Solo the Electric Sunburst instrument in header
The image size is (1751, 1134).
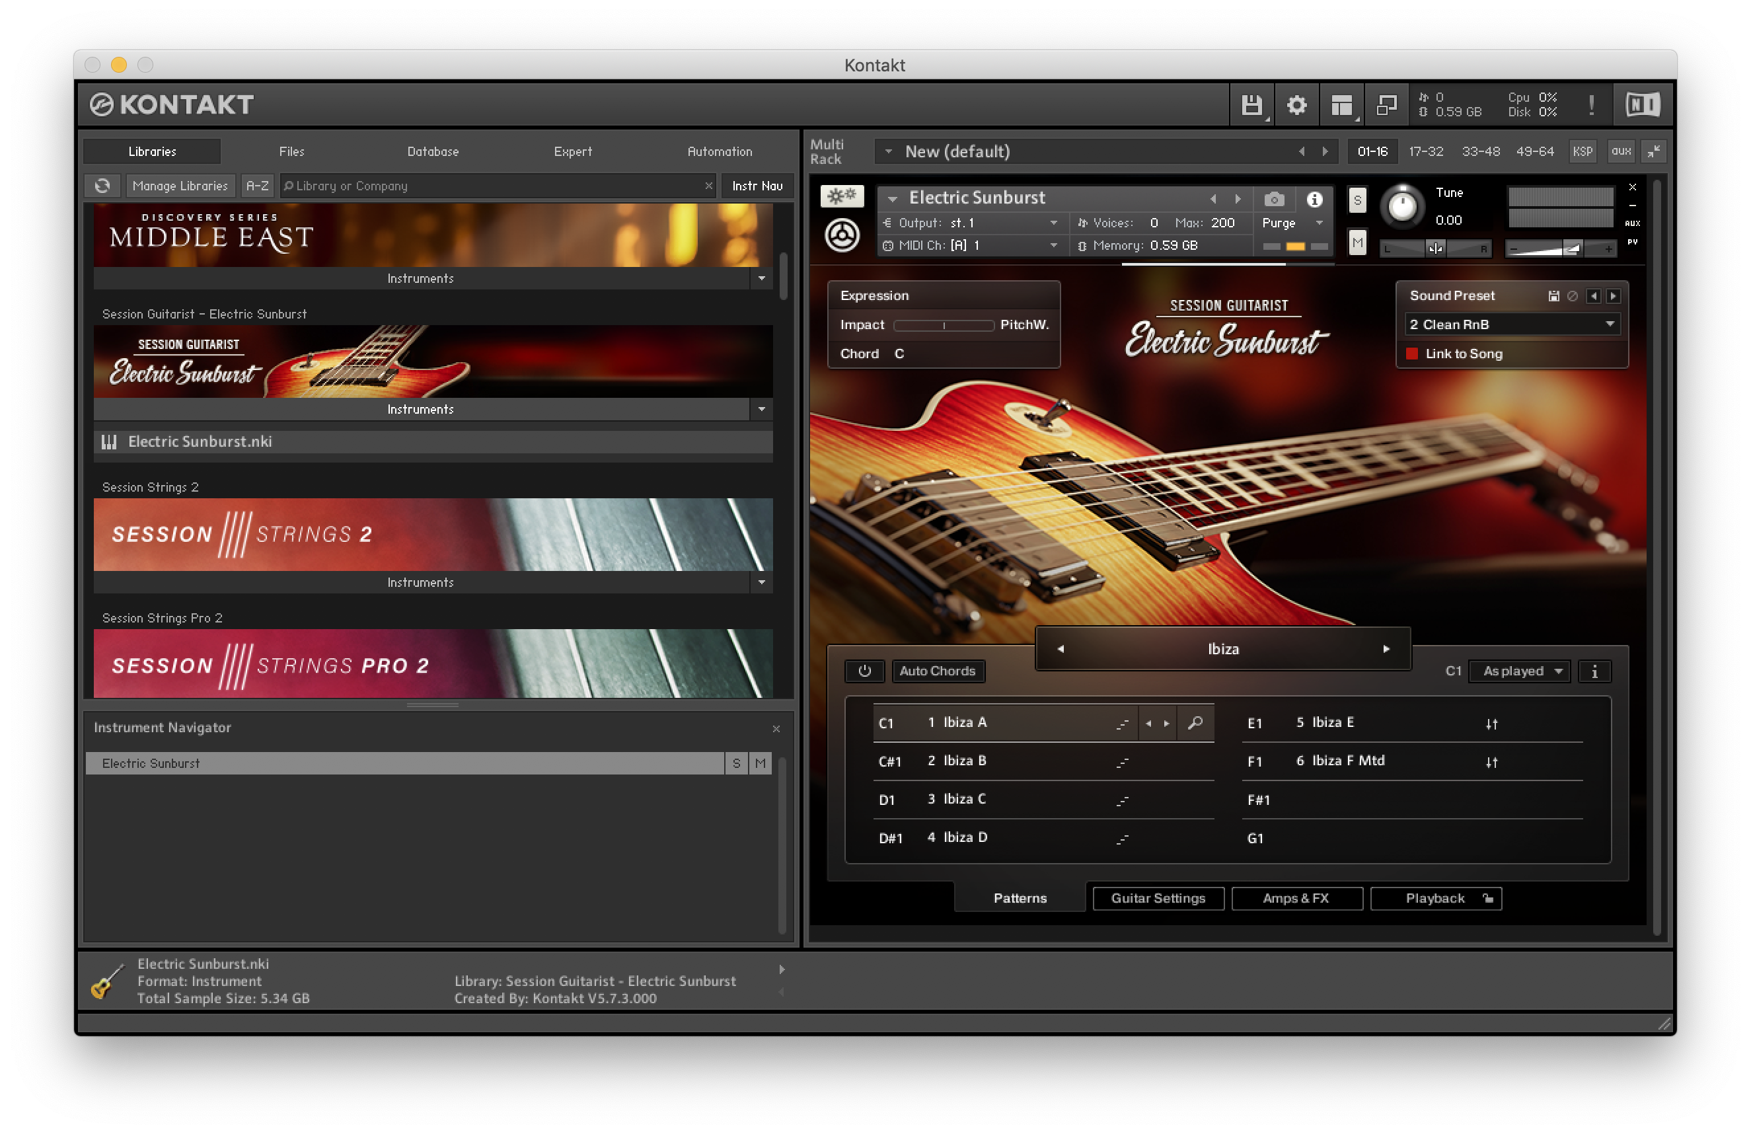(1357, 200)
